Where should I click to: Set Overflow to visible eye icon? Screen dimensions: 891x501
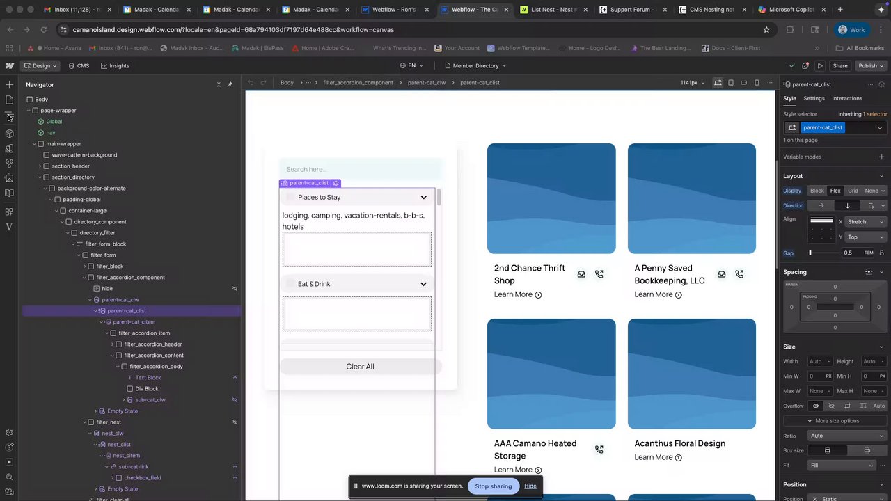pos(816,406)
